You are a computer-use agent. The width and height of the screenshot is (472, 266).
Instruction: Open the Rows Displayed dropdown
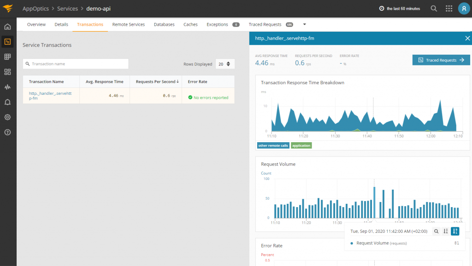tap(225, 64)
